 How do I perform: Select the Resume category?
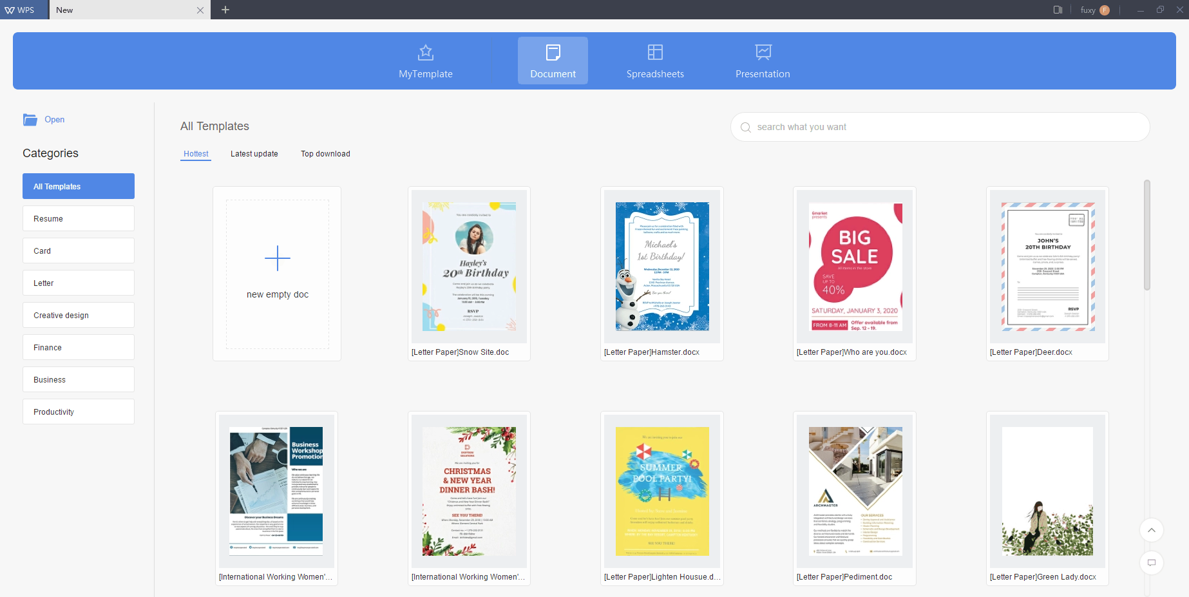(79, 219)
